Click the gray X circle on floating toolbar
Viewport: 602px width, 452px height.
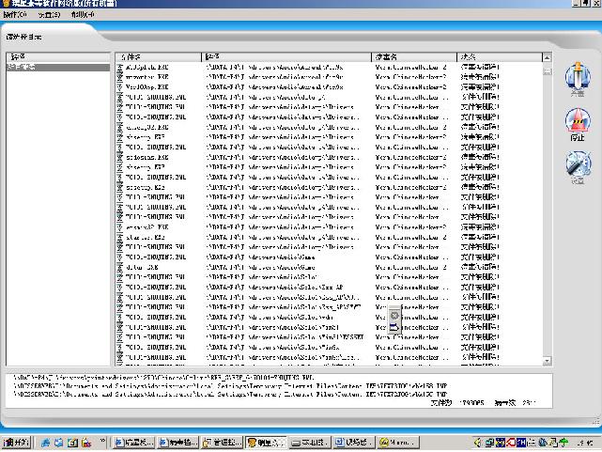click(x=394, y=317)
